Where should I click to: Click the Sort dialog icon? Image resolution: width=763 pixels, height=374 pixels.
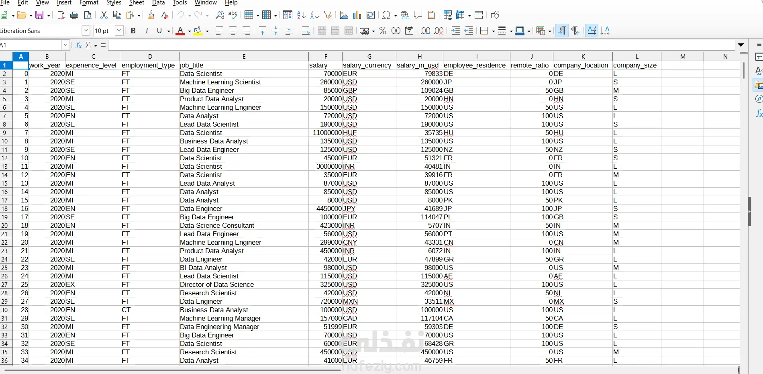288,15
